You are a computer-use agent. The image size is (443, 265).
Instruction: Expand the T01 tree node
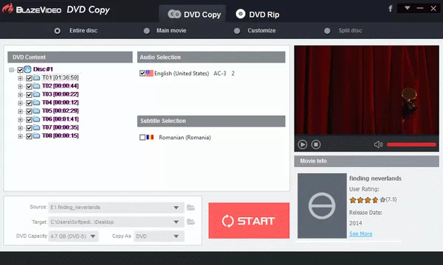(x=20, y=78)
